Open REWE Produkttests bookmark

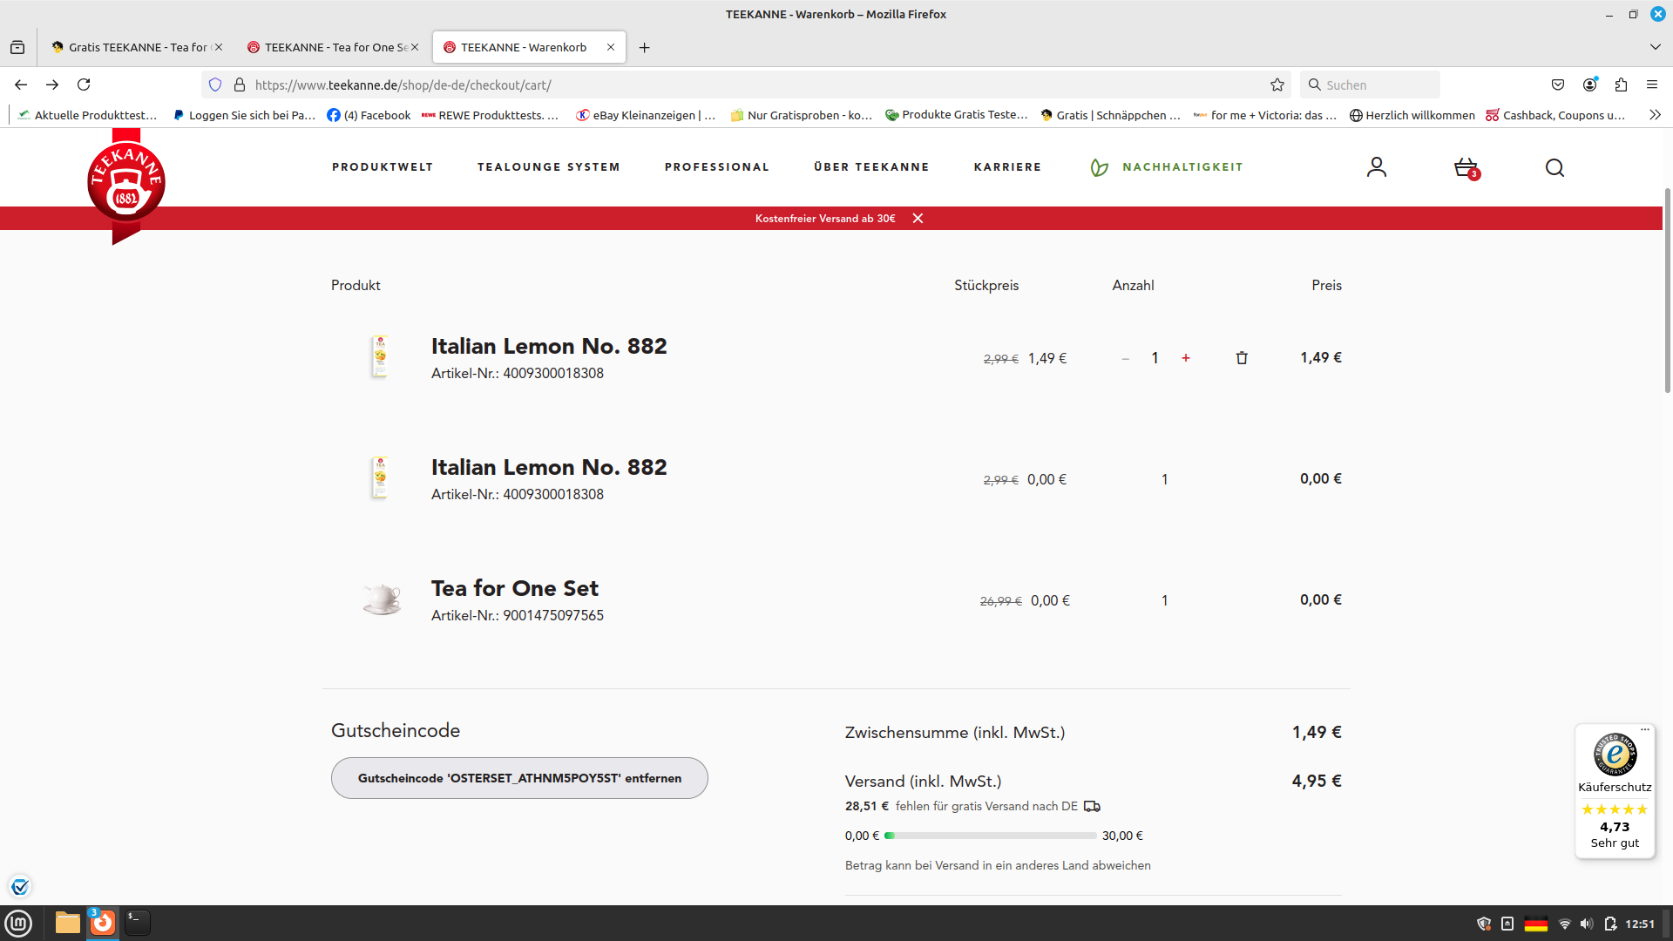pyautogui.click(x=490, y=115)
